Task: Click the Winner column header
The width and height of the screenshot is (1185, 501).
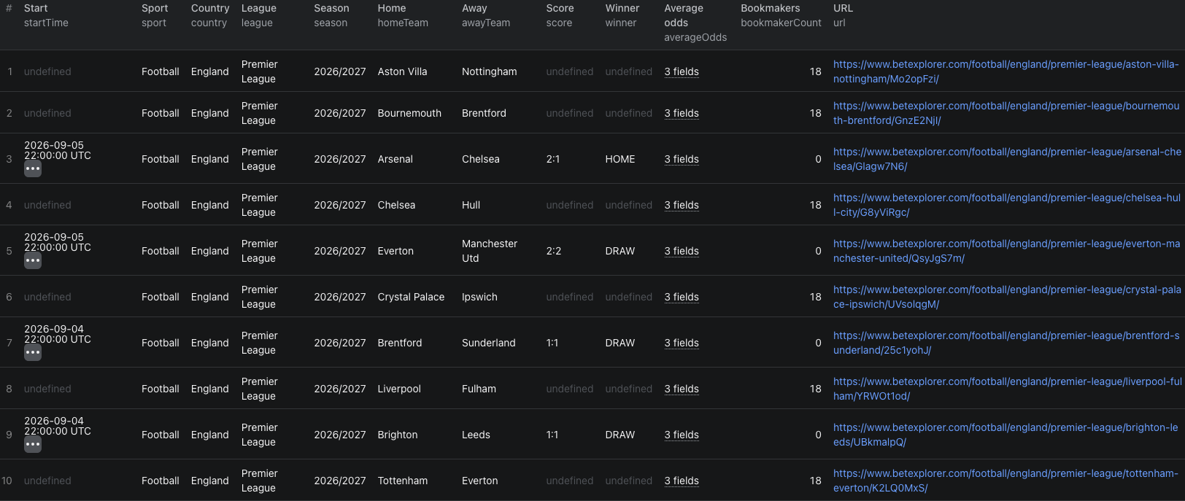Action: point(622,8)
